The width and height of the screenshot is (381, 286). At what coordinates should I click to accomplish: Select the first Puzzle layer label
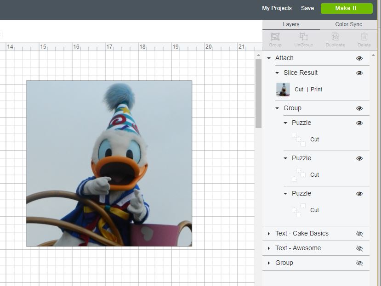(301, 123)
